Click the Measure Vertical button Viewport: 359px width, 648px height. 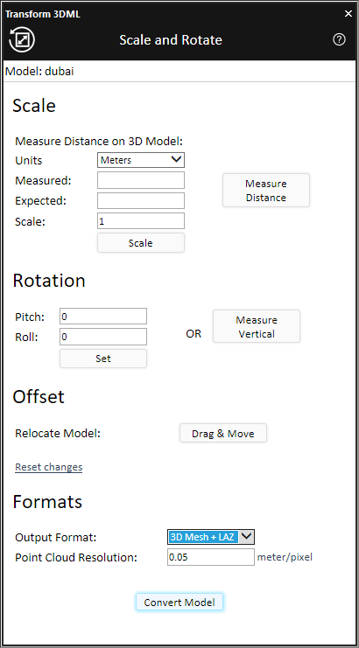[x=257, y=326]
